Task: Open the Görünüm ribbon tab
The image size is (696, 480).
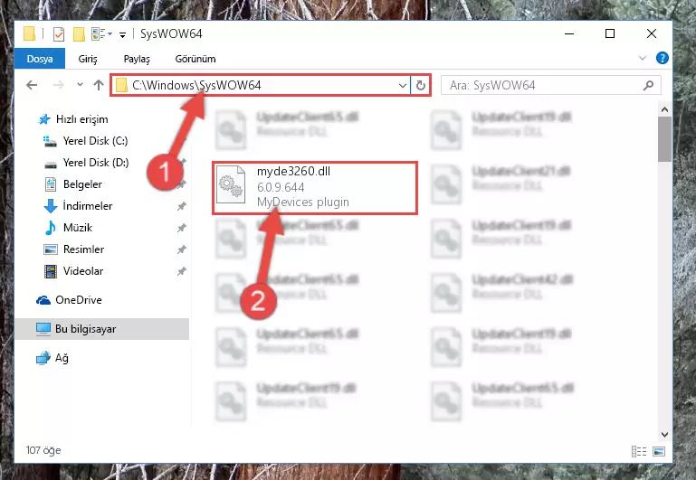Action: (195, 59)
